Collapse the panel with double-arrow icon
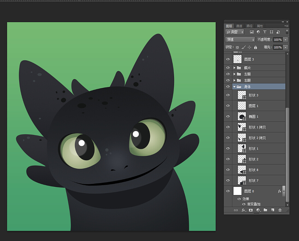This screenshot has height=241, width=299. [283, 22]
